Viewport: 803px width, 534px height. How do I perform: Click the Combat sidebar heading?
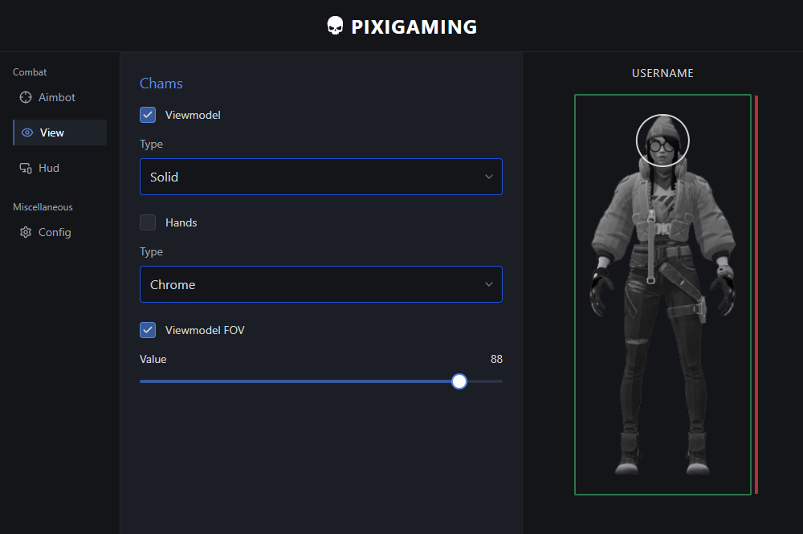[30, 72]
